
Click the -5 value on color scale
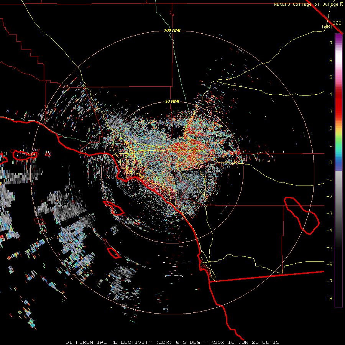click(329, 248)
